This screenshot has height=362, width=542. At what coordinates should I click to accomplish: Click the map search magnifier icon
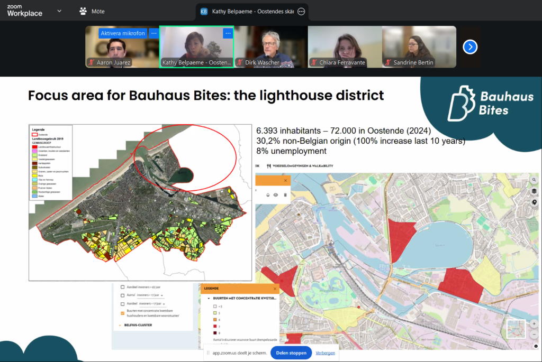pos(534,180)
